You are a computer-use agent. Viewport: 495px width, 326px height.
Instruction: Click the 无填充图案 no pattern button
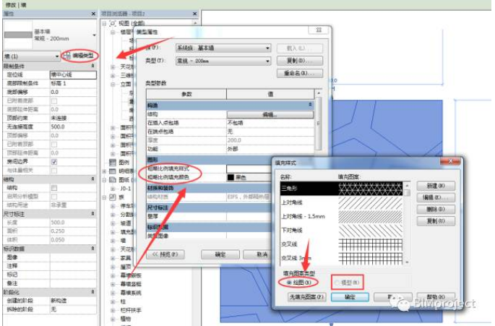(307, 297)
